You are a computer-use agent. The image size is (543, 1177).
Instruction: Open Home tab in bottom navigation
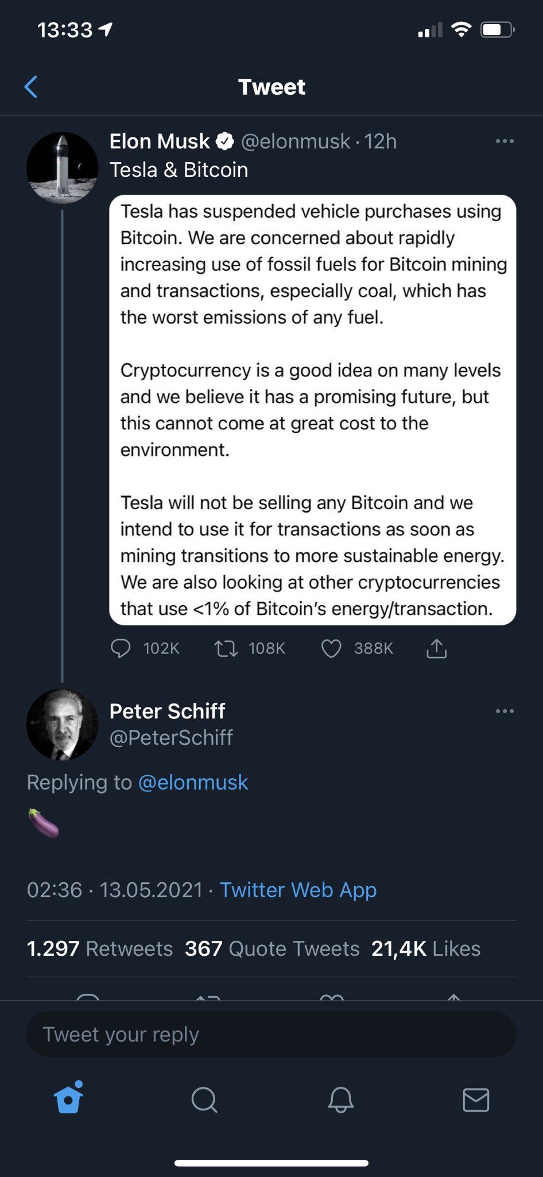69,1098
